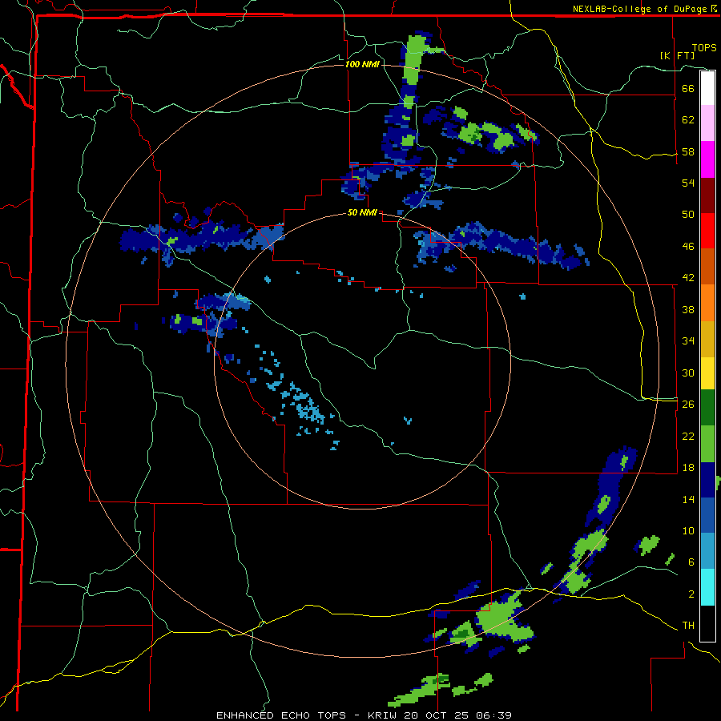Viewport: 721px width, 721px height.
Task: Click the 38 legend value
Action: click(688, 309)
